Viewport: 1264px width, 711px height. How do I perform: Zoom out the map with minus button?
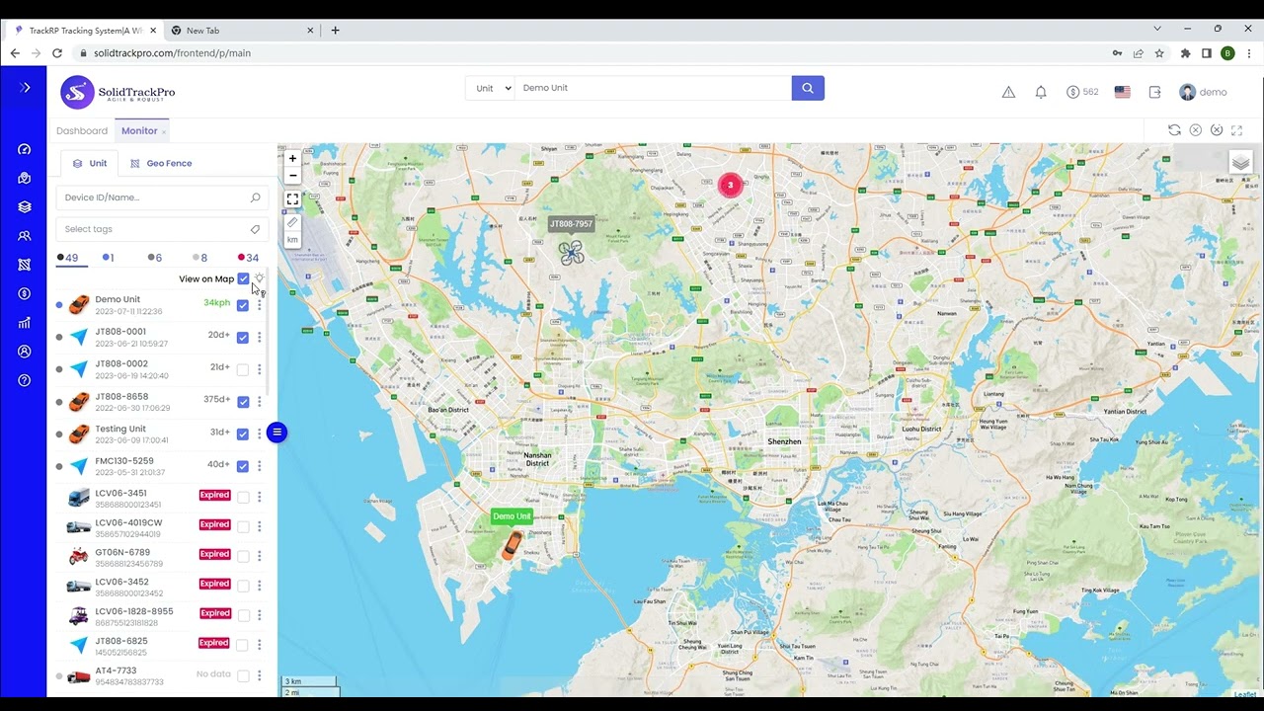tap(292, 175)
